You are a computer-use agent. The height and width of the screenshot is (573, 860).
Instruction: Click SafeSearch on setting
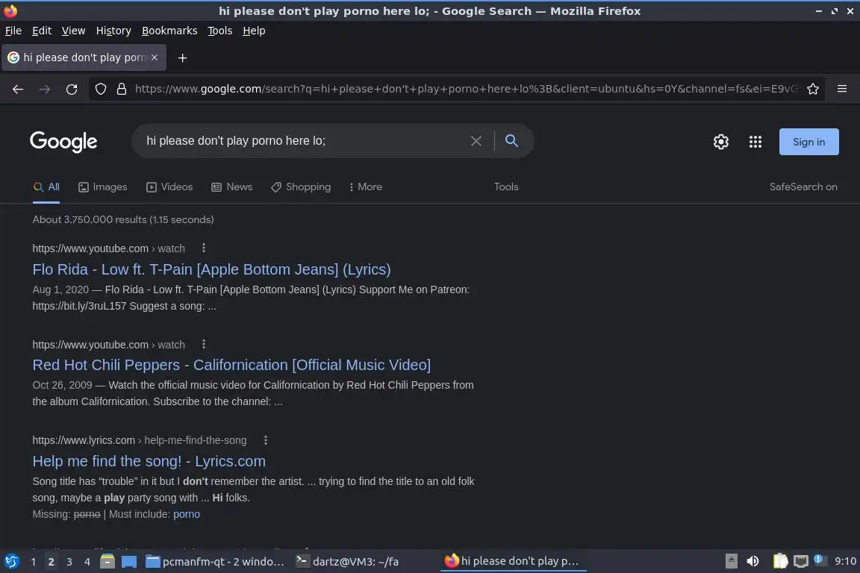coord(803,187)
